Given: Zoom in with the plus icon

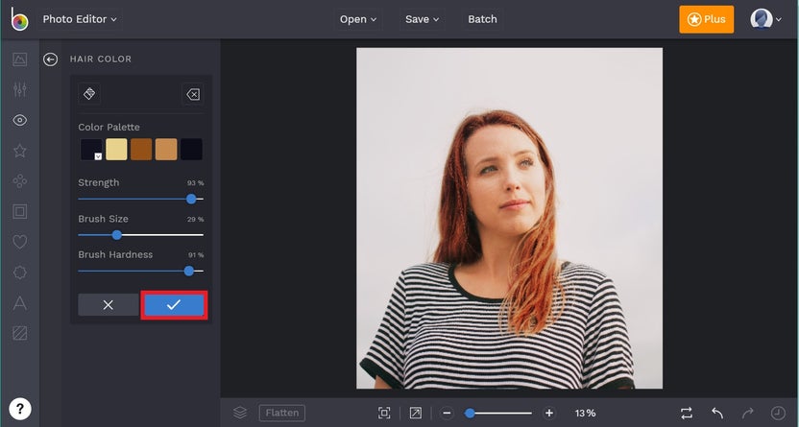Looking at the screenshot, I should click(548, 413).
